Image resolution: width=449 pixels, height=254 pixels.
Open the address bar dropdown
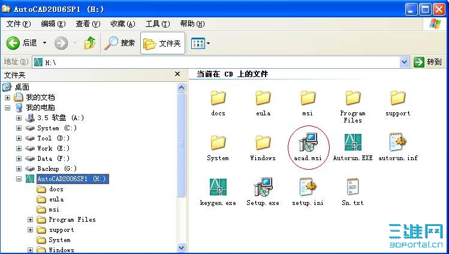click(x=404, y=62)
